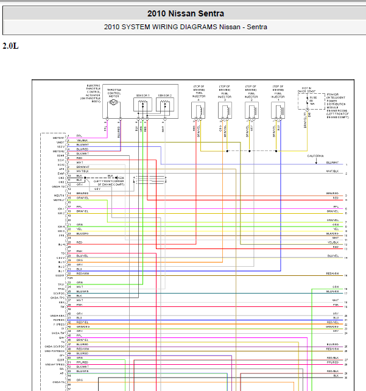The height and width of the screenshot is (391, 366).
Task: Click the 'MOTOR2' pin label
Action: point(59,152)
